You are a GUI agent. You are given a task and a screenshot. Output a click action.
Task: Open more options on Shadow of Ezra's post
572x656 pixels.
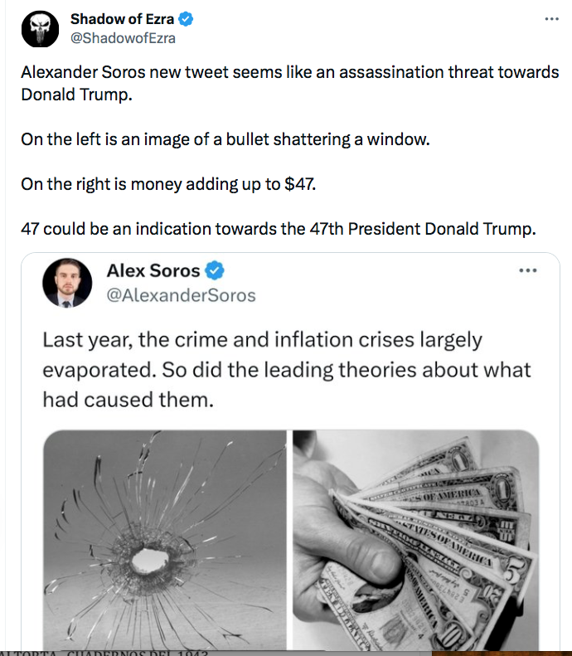tap(550, 17)
